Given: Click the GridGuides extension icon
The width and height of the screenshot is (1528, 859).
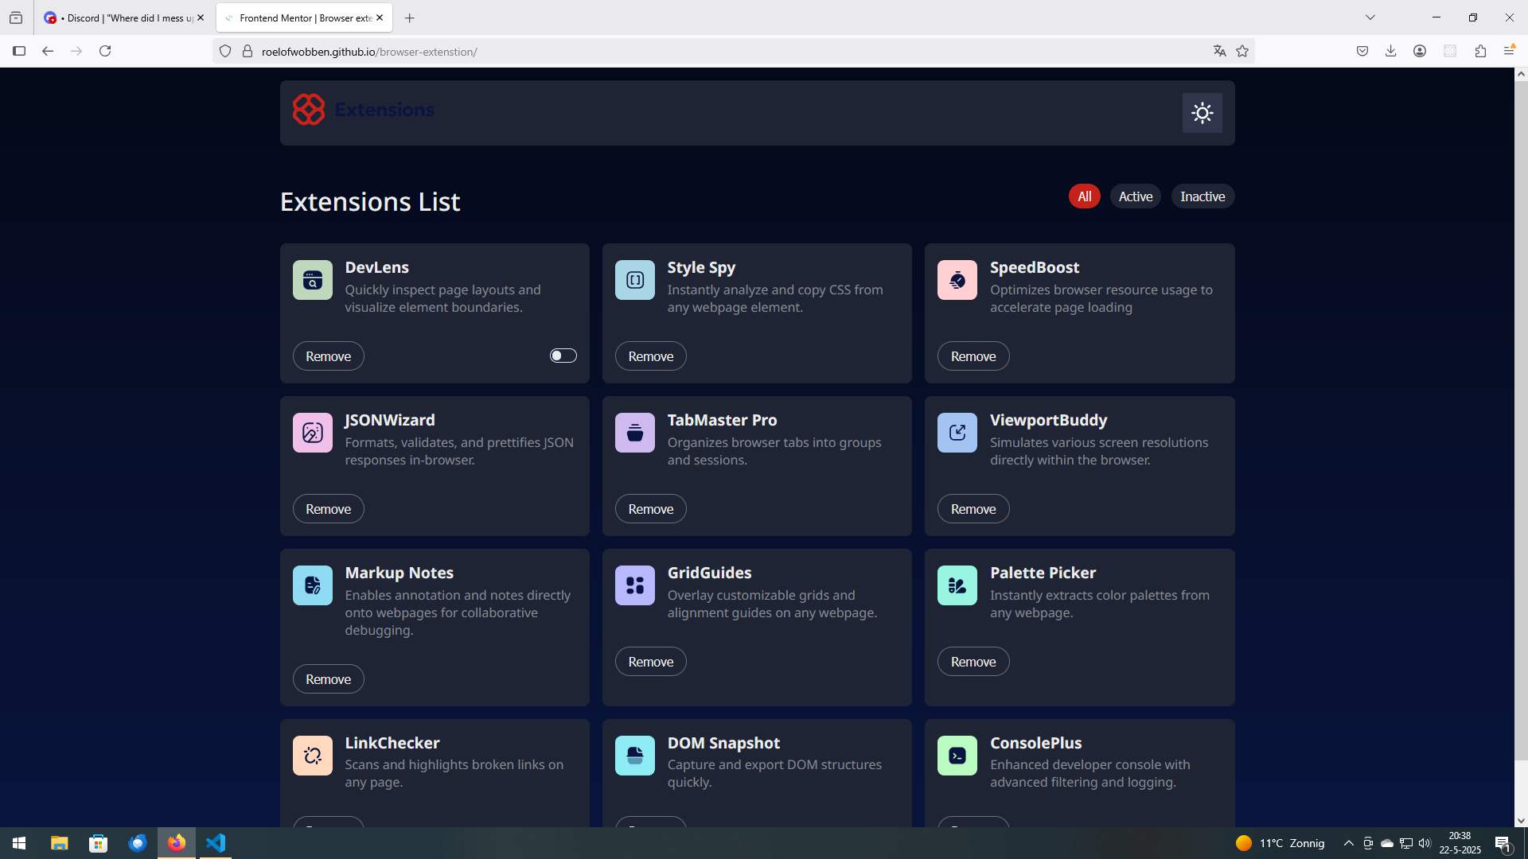Looking at the screenshot, I should coord(634,585).
